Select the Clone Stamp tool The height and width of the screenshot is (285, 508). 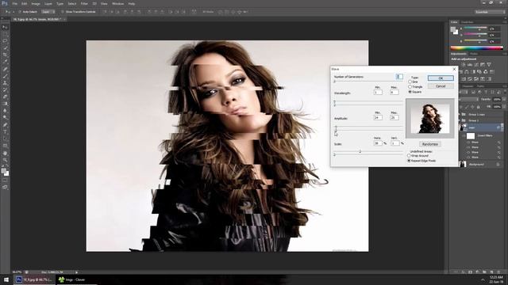click(x=5, y=83)
